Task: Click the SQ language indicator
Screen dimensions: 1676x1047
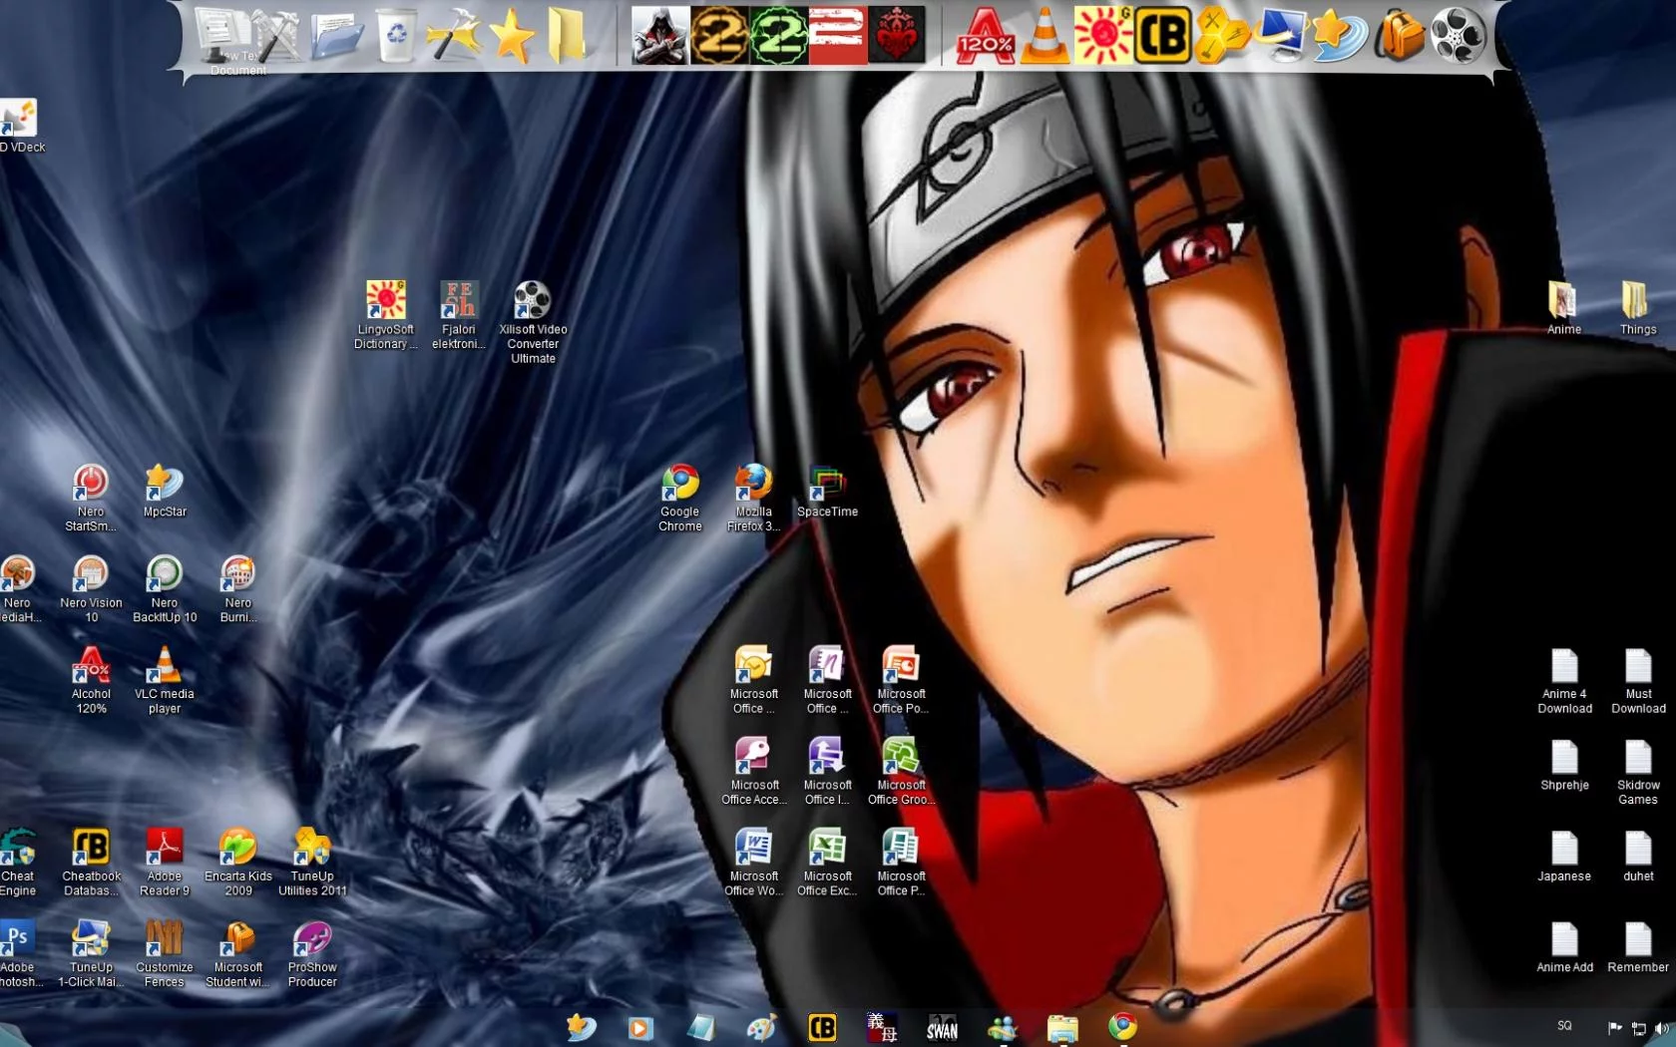Action: pos(1564,1026)
